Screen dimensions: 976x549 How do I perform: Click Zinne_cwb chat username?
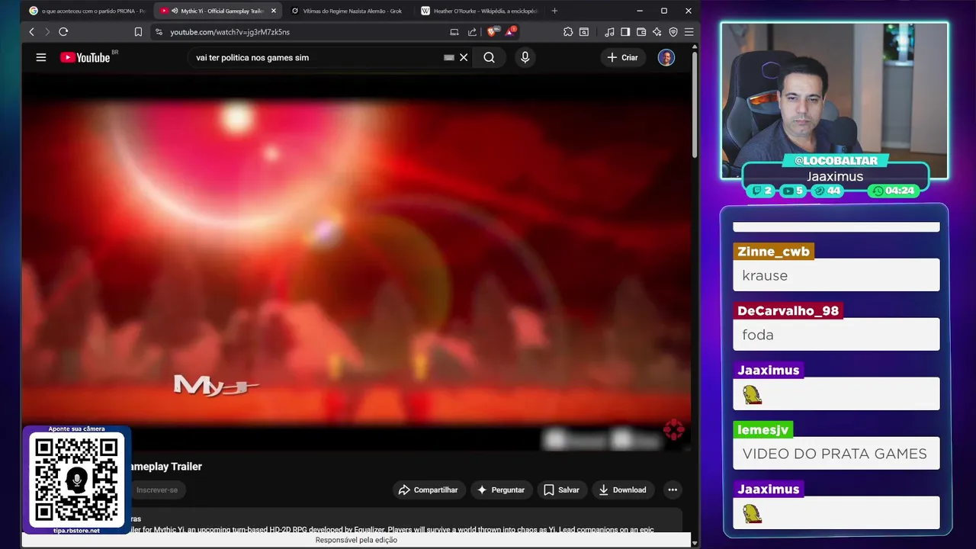click(x=773, y=252)
